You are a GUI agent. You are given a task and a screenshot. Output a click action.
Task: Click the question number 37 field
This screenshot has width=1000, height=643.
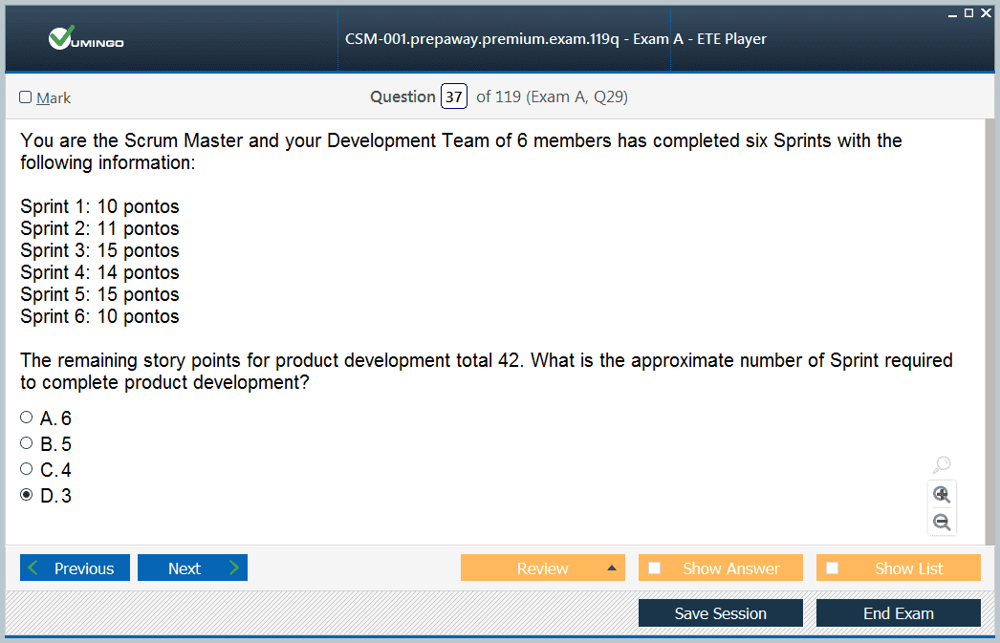(x=453, y=96)
